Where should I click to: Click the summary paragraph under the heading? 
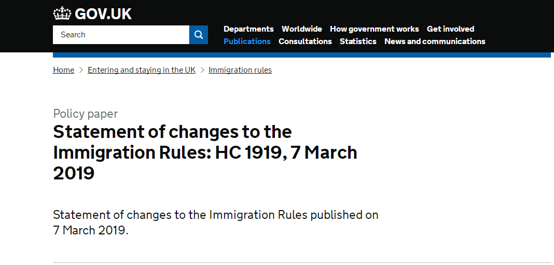point(215,222)
